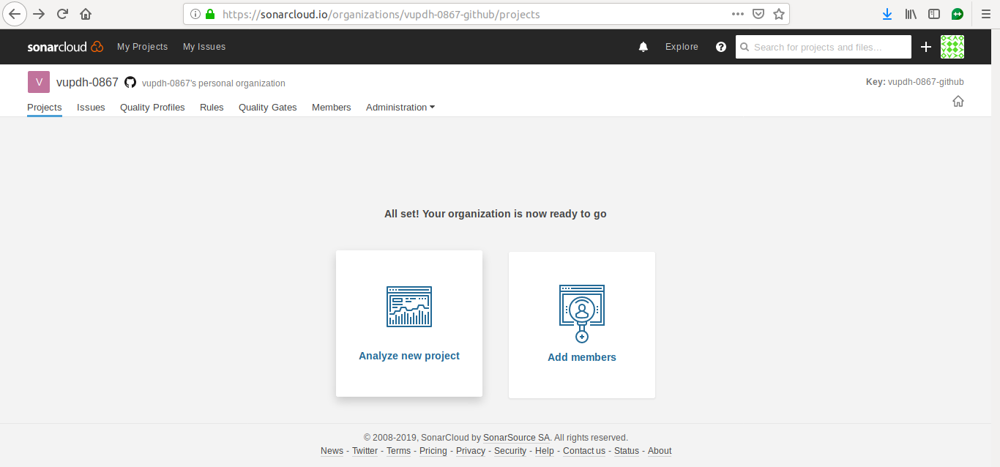Open the Terms footer link
Screen dimensions: 1000x467
click(x=398, y=451)
